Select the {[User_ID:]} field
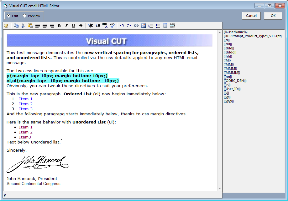Image resolution: width=288 pixels, height=201 pixels. point(232,89)
